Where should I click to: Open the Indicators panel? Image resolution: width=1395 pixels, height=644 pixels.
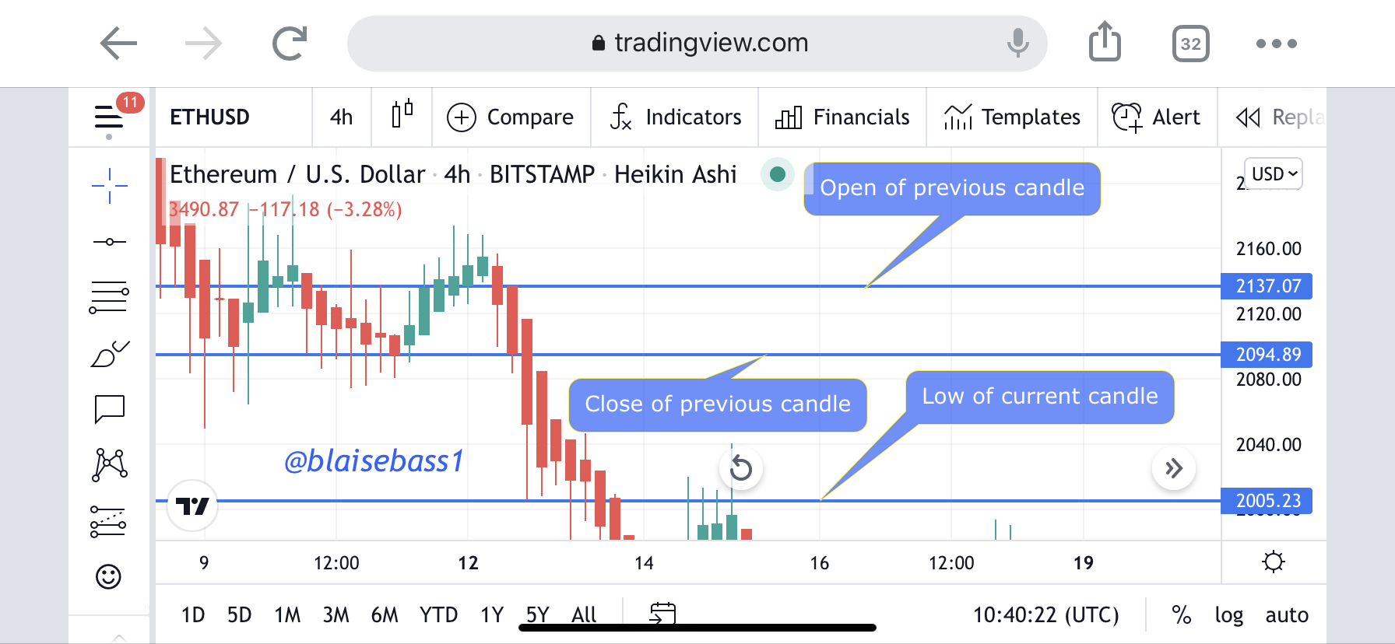(676, 117)
